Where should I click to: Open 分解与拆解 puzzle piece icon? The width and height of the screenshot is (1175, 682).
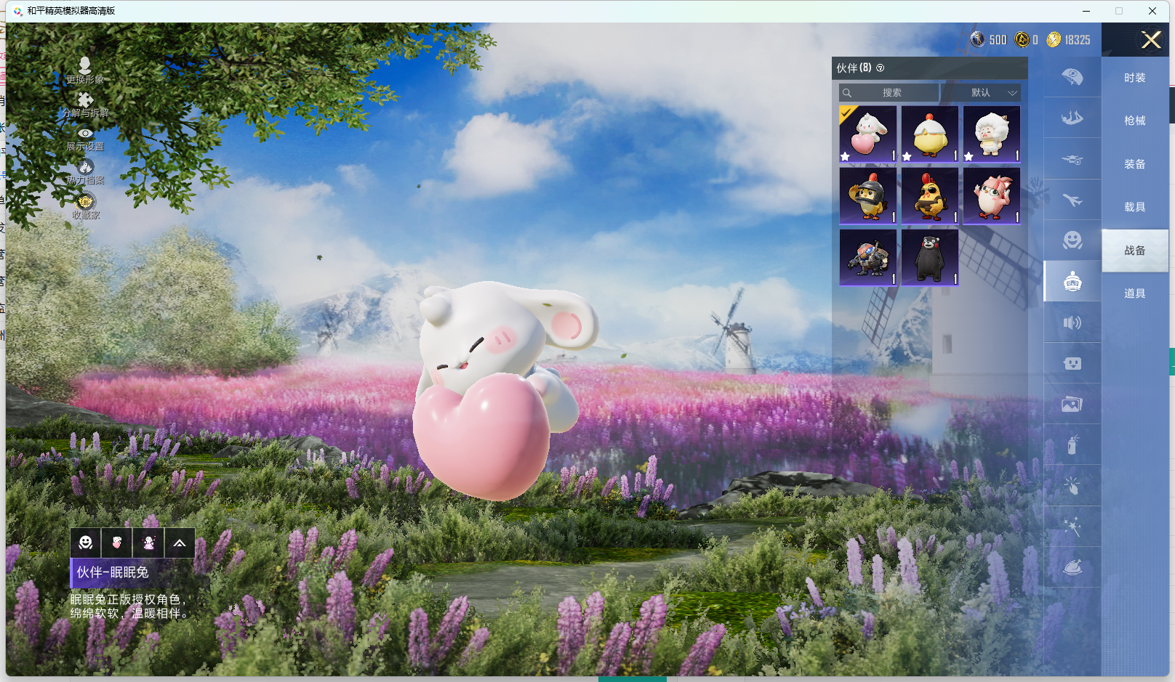pos(85,100)
